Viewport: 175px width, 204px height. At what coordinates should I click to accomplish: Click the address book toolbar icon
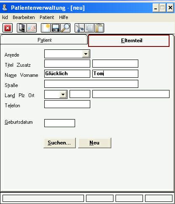click(x=22, y=28)
